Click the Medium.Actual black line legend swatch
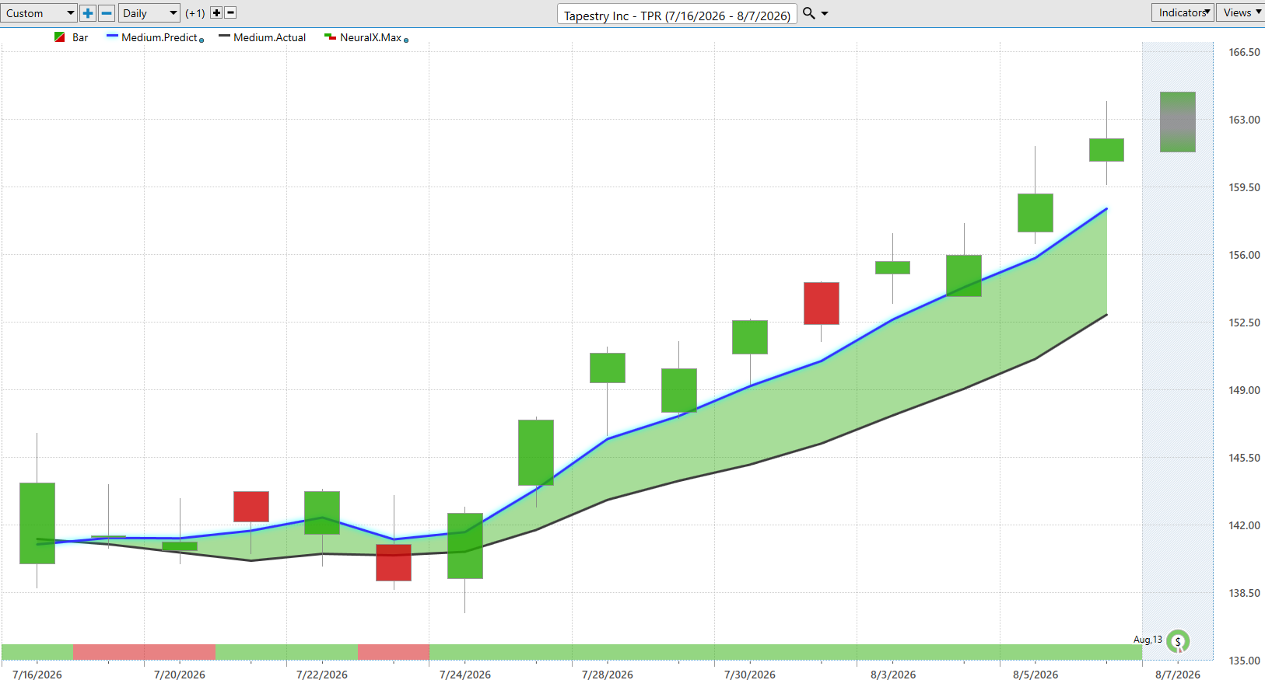 pyautogui.click(x=224, y=37)
